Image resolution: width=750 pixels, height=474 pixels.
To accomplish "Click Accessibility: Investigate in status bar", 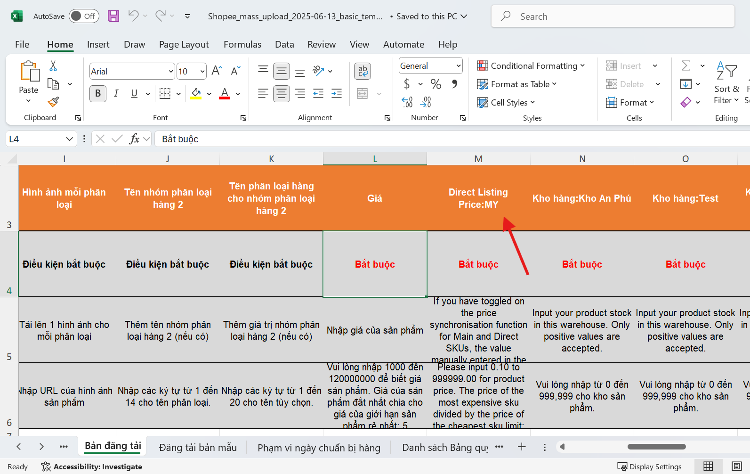I will (92, 466).
